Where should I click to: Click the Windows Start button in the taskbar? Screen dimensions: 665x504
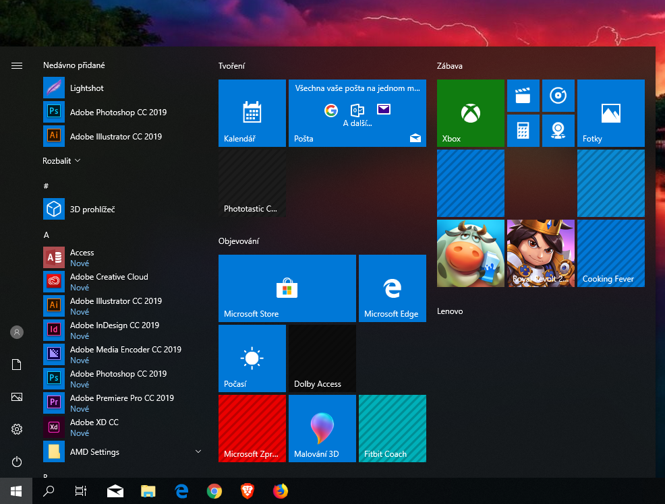coord(16,491)
